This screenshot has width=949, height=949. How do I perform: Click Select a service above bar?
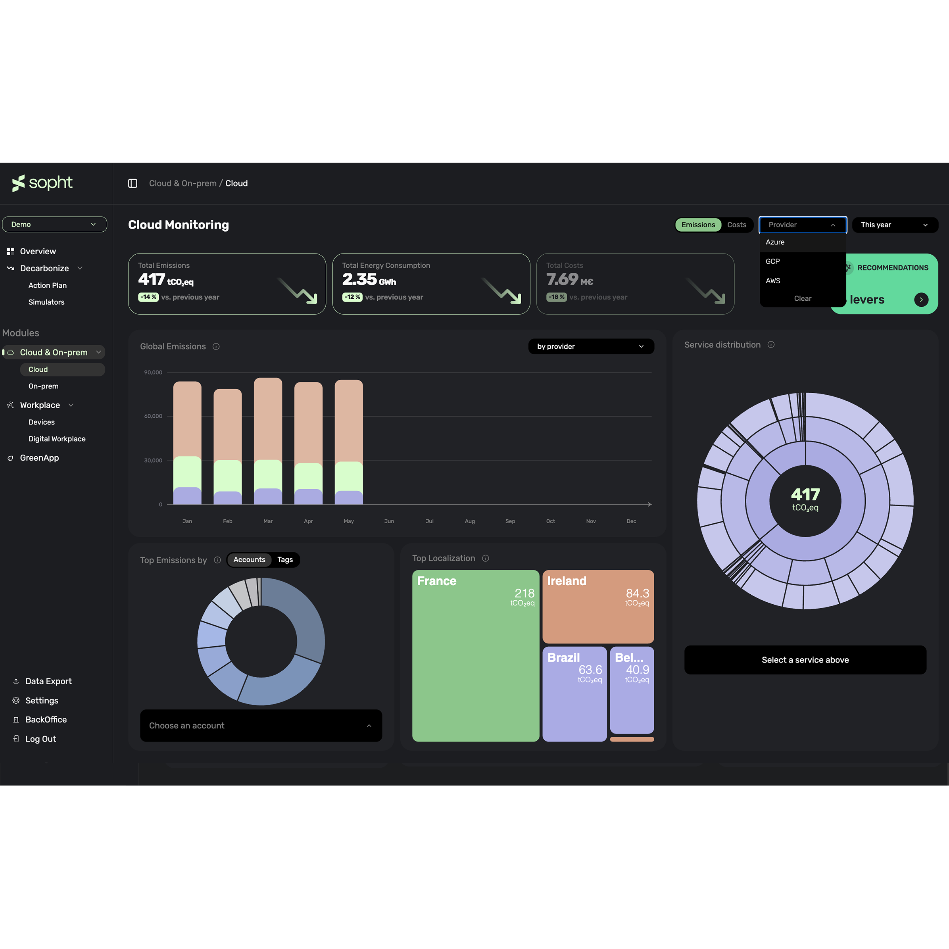coord(805,660)
